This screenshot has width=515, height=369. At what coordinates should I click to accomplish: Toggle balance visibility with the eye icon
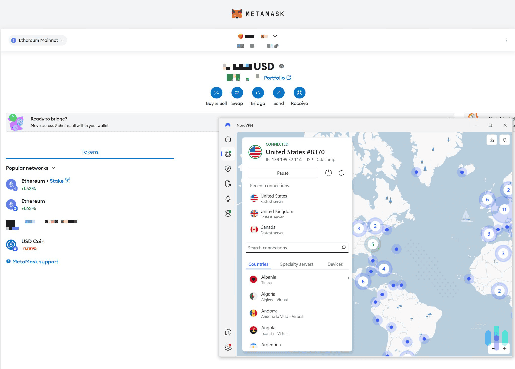coord(282,66)
